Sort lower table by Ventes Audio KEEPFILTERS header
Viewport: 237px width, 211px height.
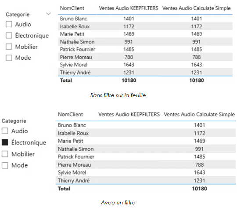coord(129,114)
